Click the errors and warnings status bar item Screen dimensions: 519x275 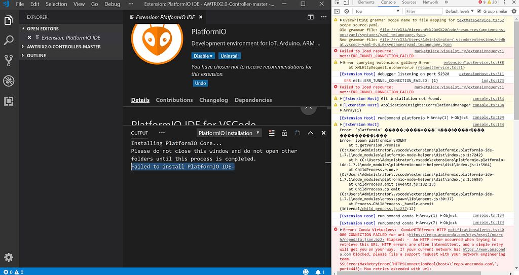(13, 272)
